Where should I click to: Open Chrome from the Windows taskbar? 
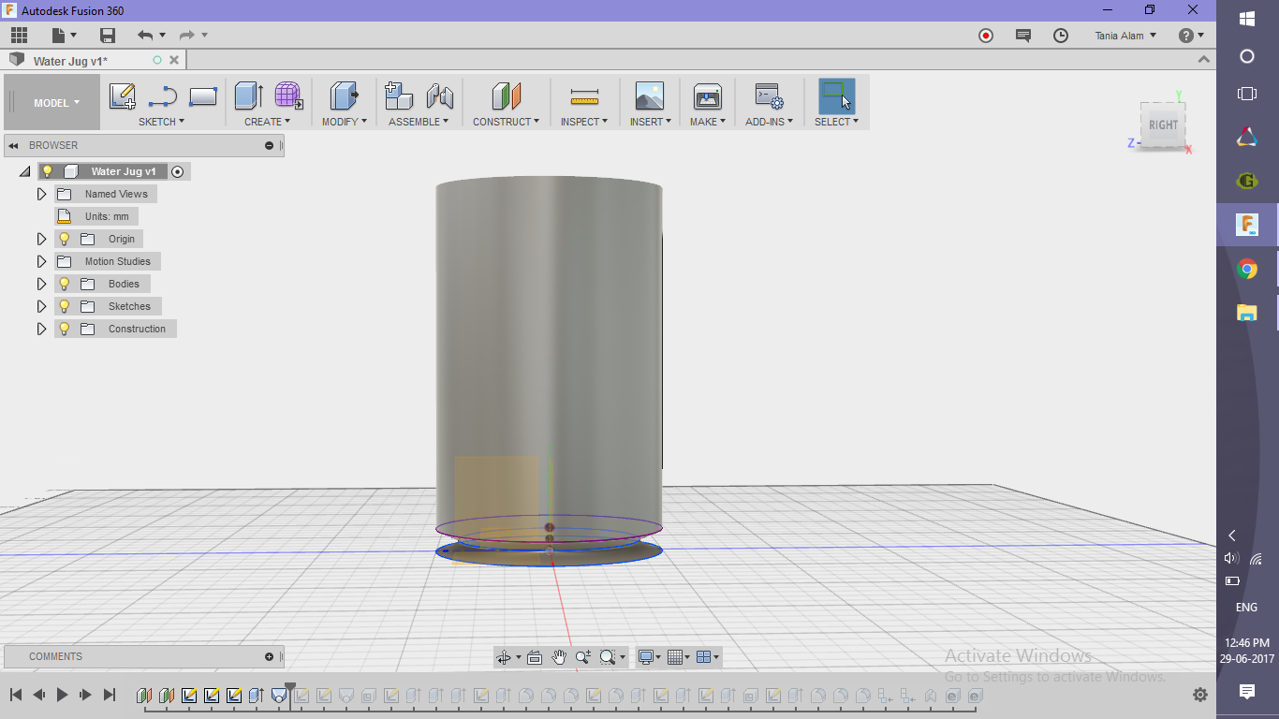[x=1247, y=270]
